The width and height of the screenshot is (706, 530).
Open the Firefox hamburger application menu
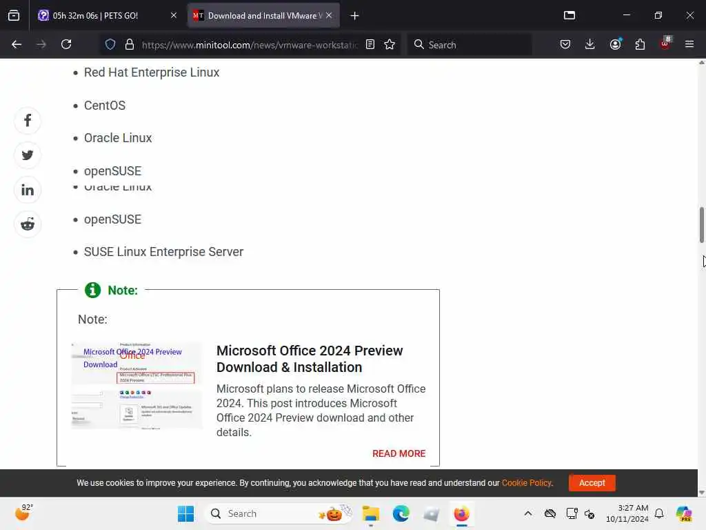point(689,44)
